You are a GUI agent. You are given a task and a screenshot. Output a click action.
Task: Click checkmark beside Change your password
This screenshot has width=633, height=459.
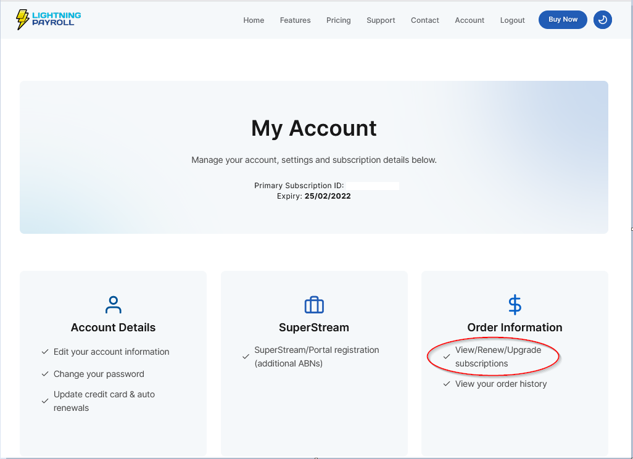point(45,374)
